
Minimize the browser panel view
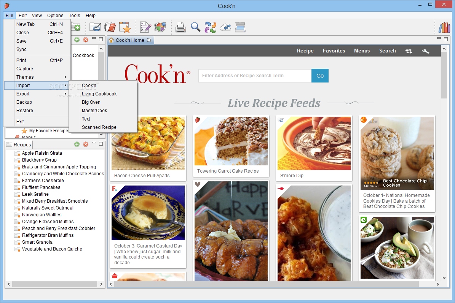point(439,38)
